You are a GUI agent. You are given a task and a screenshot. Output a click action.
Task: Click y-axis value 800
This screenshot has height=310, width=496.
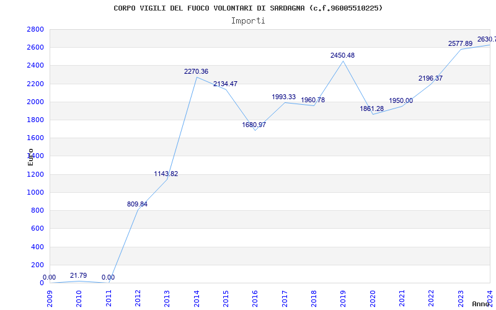pyautogui.click(x=38, y=210)
